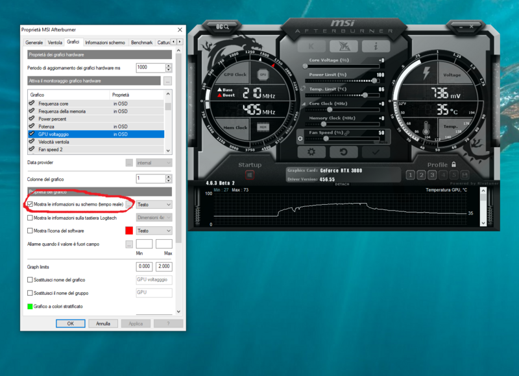Click the graph list scroll down arrow
Viewport: 519px width, 376px height.
pyautogui.click(x=168, y=150)
